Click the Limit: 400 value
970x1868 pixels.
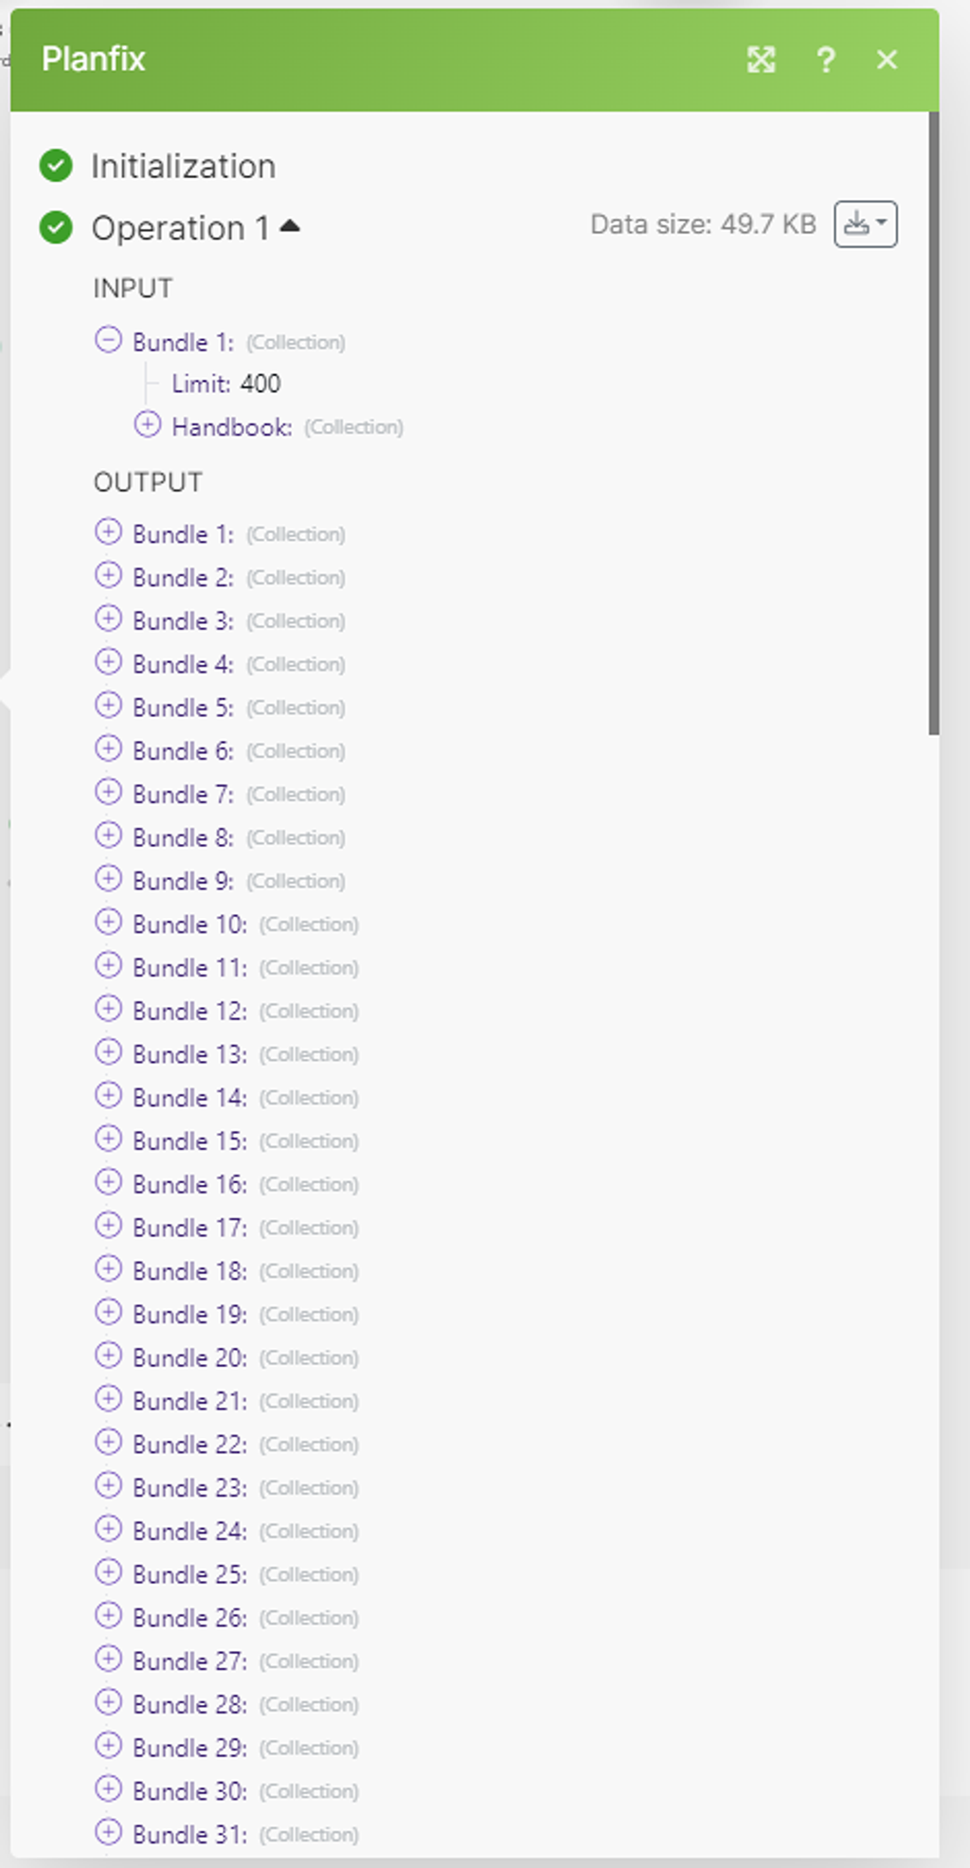260,384
